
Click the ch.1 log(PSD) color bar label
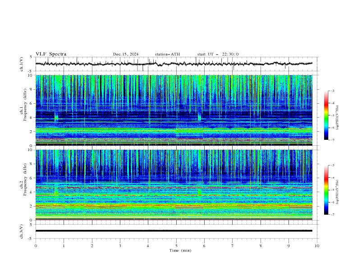tap(337, 118)
